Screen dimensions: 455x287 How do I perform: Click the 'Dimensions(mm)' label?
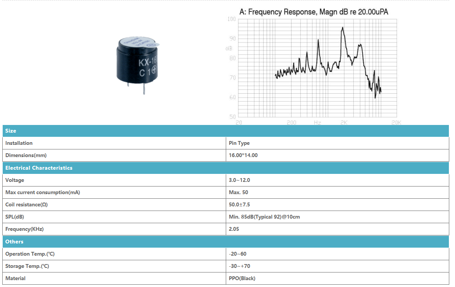pyautogui.click(x=26, y=155)
